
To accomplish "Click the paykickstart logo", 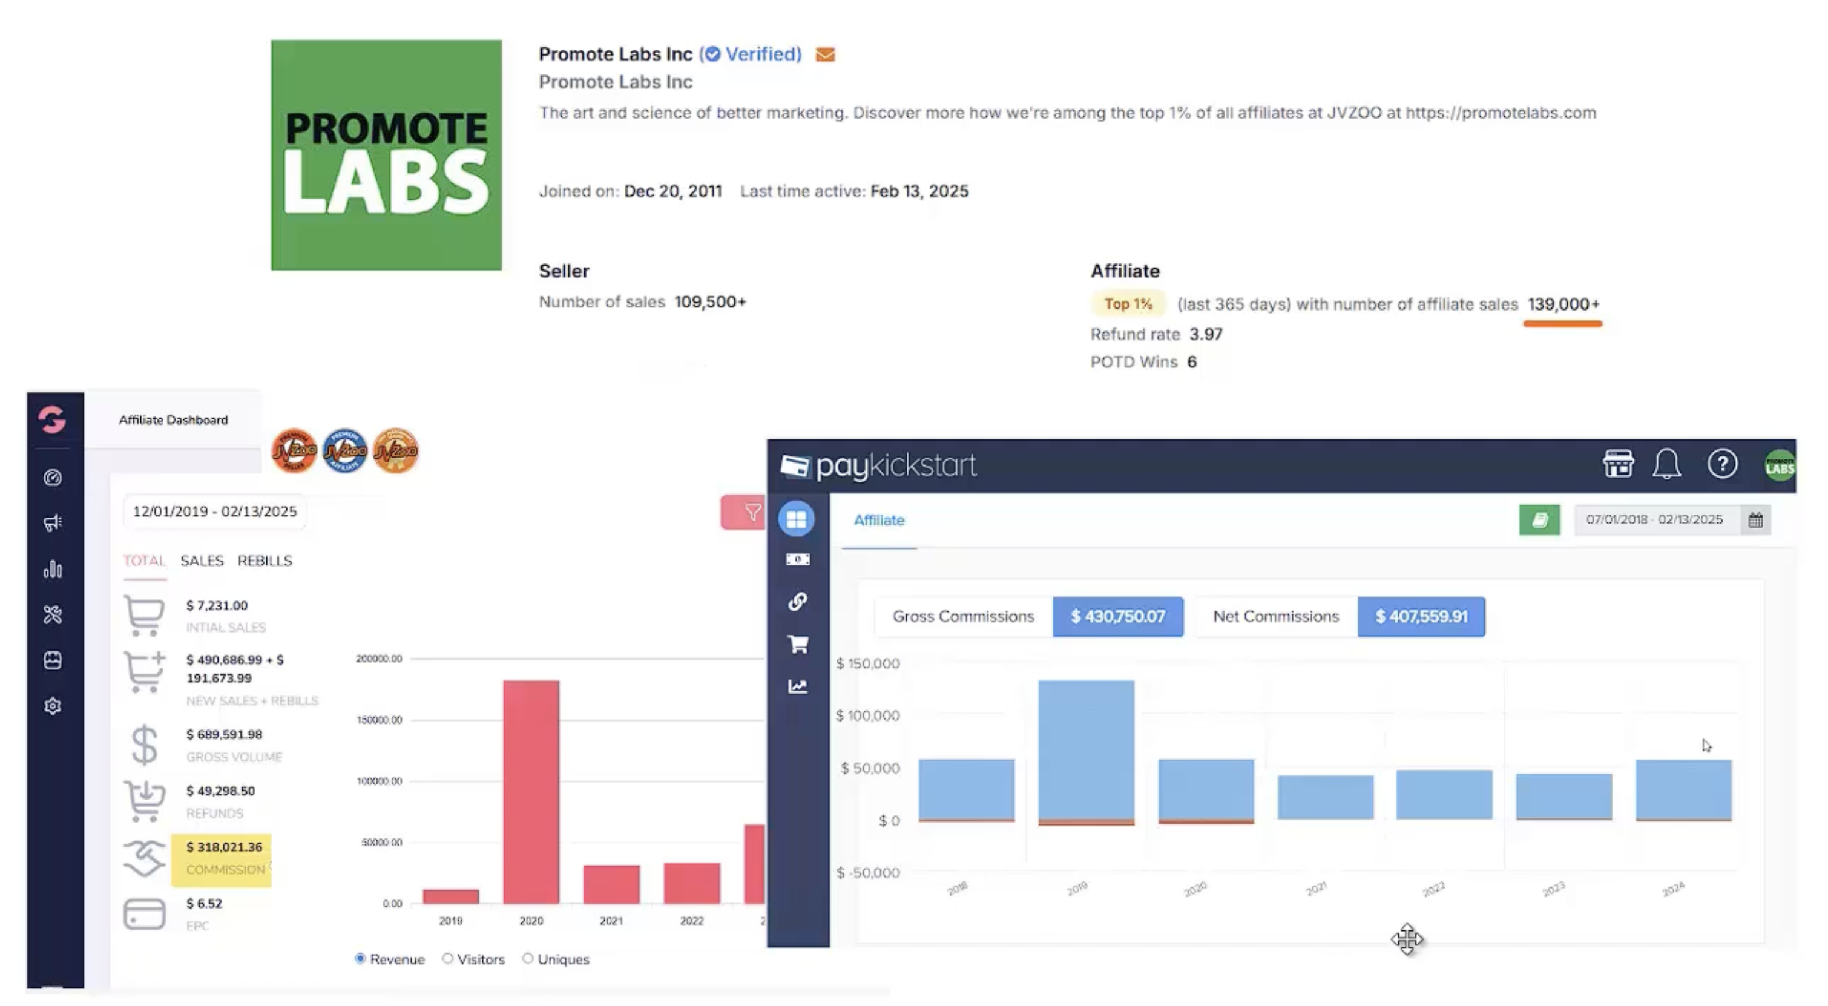I will click(x=878, y=465).
